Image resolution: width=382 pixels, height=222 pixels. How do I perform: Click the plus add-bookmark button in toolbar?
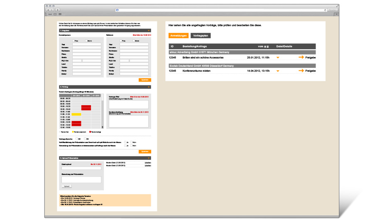point(58,10)
